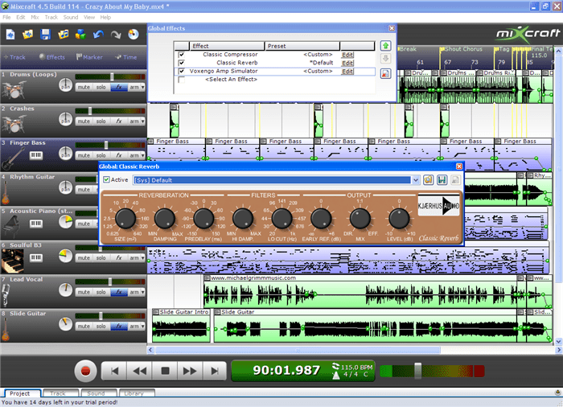Open Acoustic Piano keyboard instrument button

tap(36, 224)
